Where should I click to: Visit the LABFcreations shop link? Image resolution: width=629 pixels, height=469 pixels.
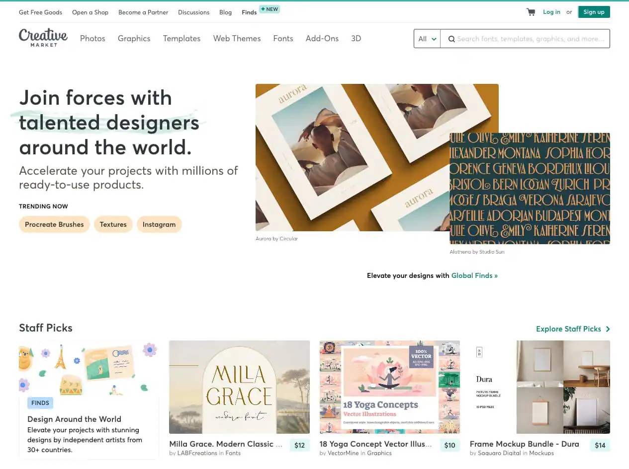(197, 453)
